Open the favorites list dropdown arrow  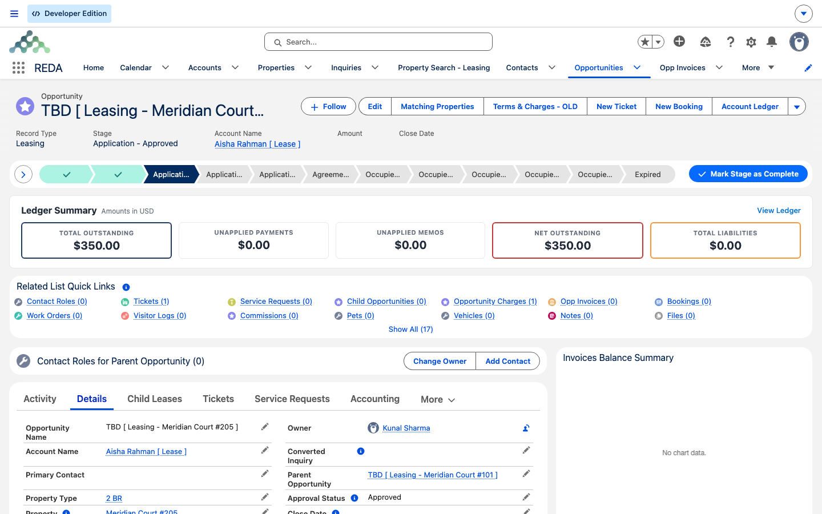tap(658, 42)
